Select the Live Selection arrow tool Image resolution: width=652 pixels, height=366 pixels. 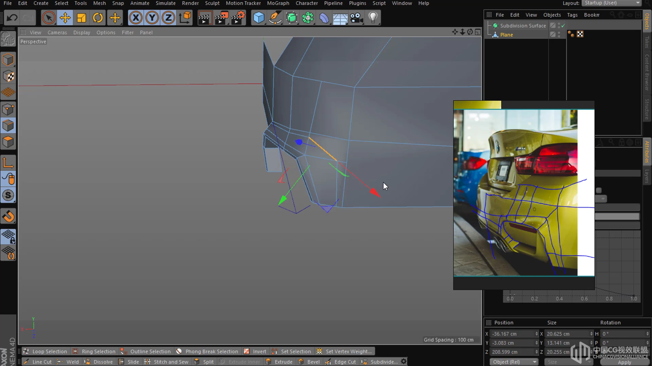click(49, 18)
